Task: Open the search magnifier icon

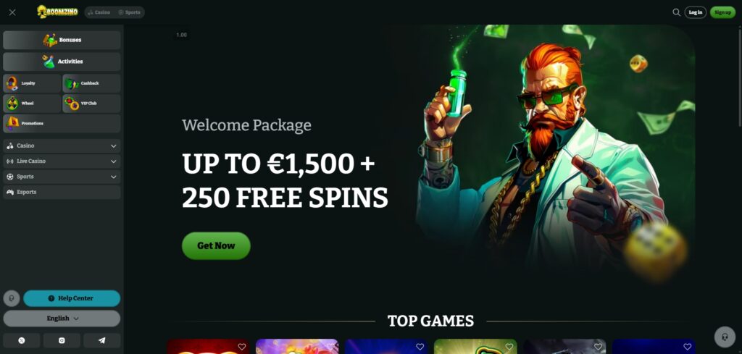Action: 676,12
